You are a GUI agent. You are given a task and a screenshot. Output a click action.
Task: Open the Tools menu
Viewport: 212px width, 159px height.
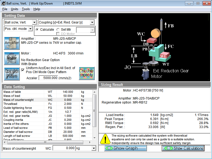26,9
